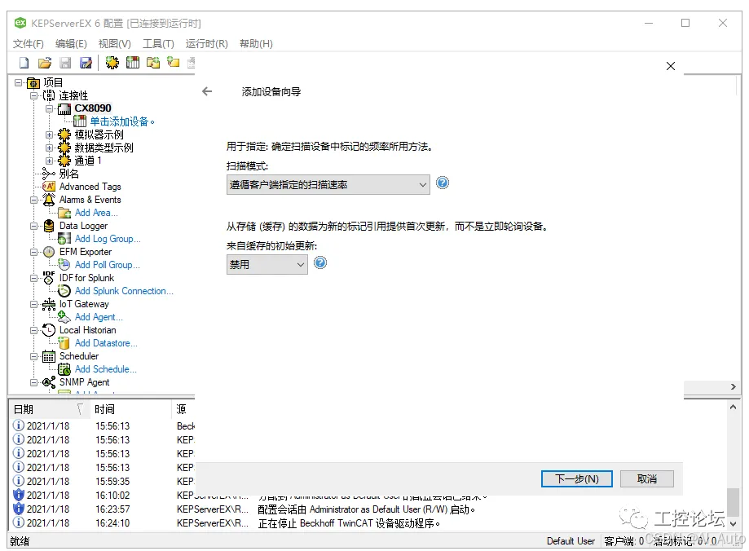Click the EFM Exporter clock icon

coord(49,252)
